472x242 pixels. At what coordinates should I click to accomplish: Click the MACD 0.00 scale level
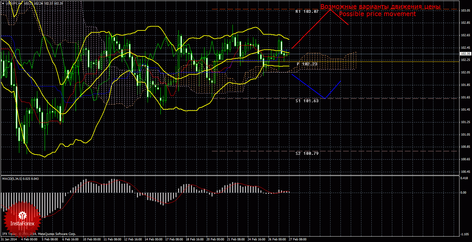pos(463,192)
